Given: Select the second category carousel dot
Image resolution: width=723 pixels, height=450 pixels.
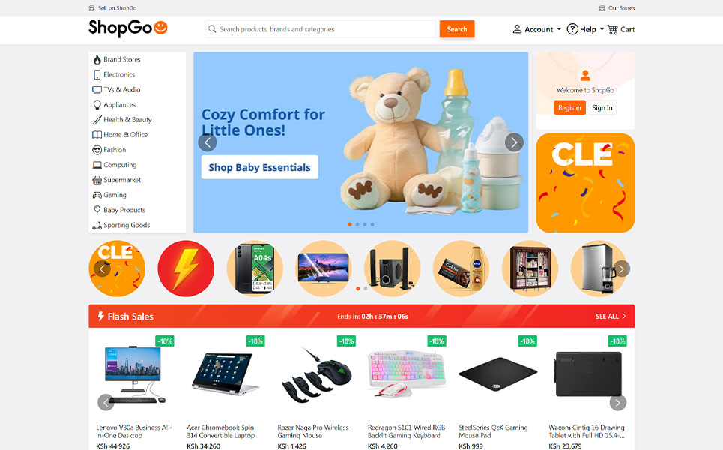Looking at the screenshot, I should pyautogui.click(x=366, y=289).
